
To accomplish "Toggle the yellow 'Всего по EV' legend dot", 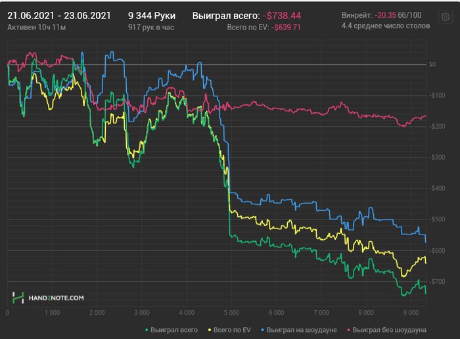I will coord(210,330).
